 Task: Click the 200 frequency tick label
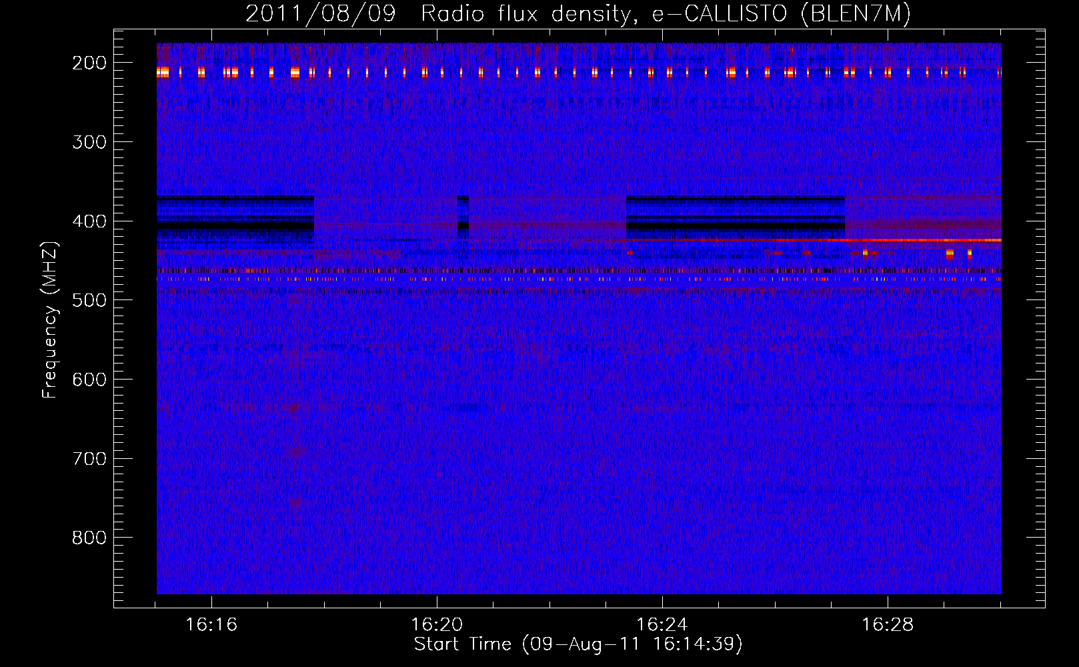click(89, 63)
